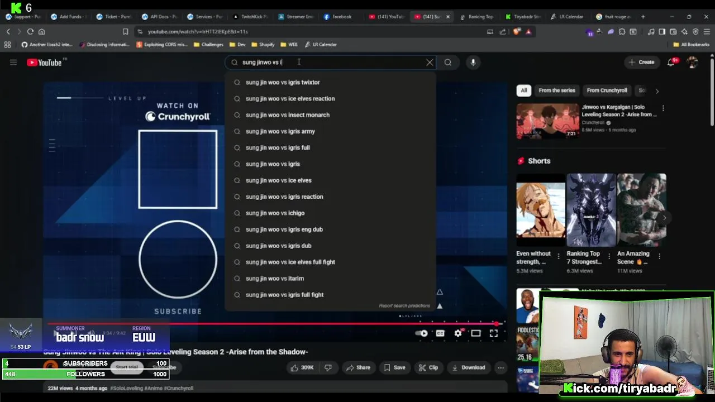The height and width of the screenshot is (402, 715).
Task: Open the extensions puzzle icon
Action: click(623, 32)
